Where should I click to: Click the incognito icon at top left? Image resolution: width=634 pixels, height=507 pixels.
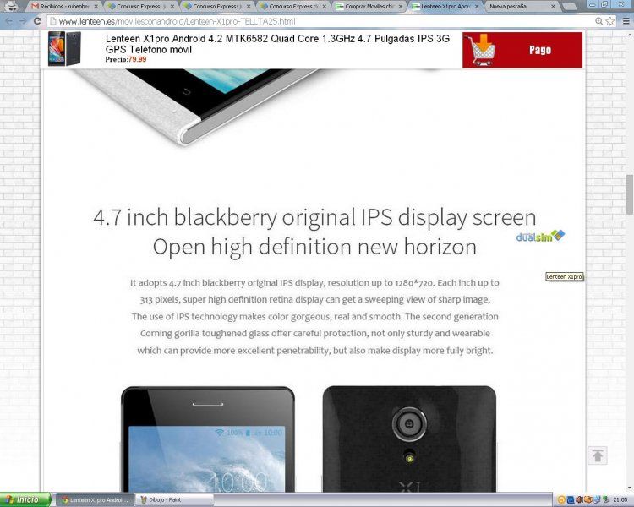(10, 6)
